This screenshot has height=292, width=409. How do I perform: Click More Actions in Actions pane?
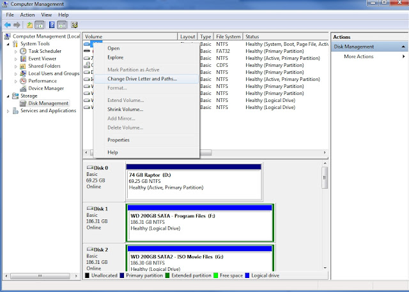click(x=359, y=57)
